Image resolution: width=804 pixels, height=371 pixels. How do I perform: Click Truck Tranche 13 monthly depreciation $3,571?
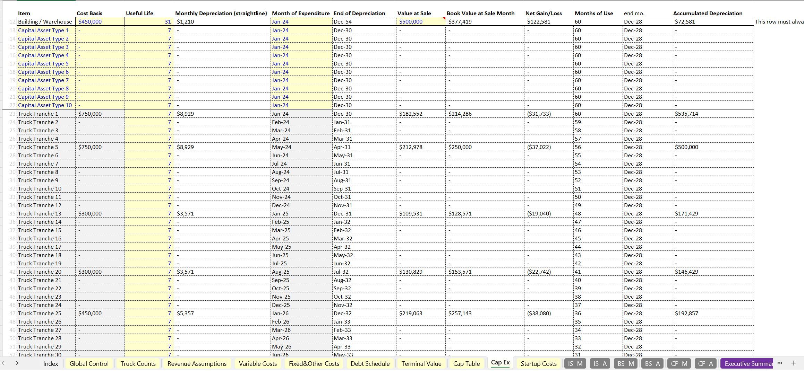pyautogui.click(x=222, y=213)
